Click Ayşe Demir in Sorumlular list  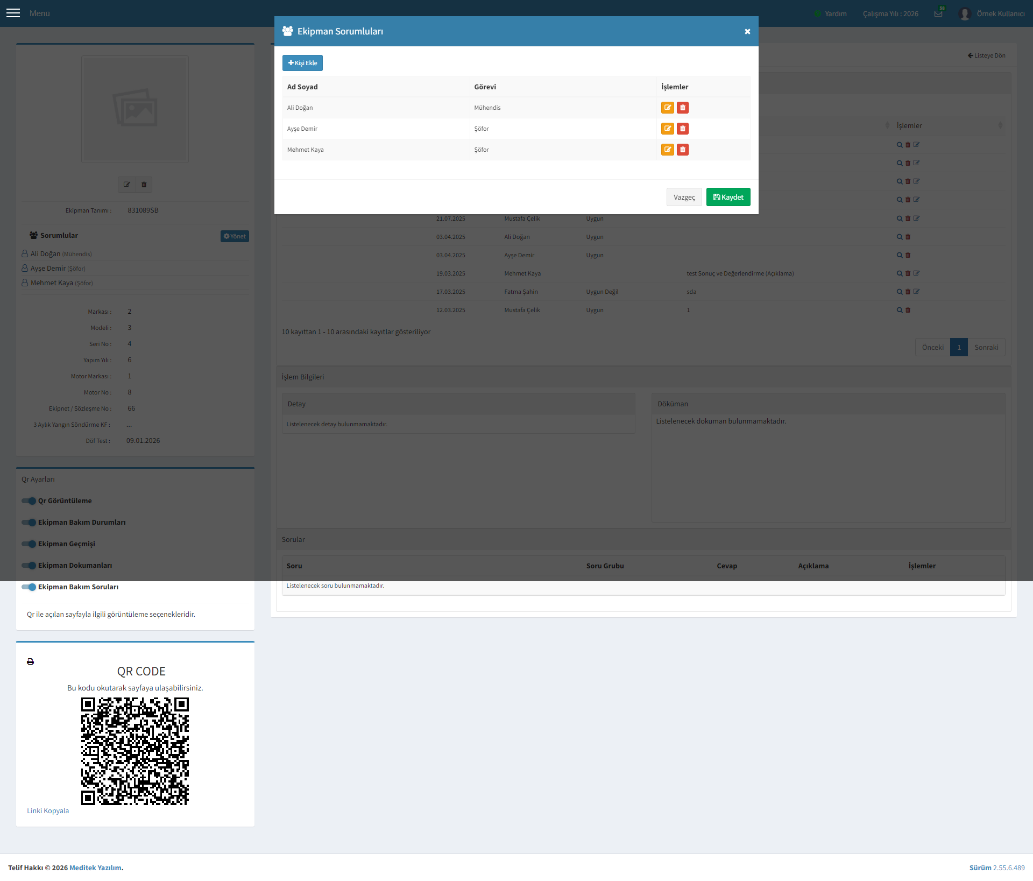coord(48,268)
